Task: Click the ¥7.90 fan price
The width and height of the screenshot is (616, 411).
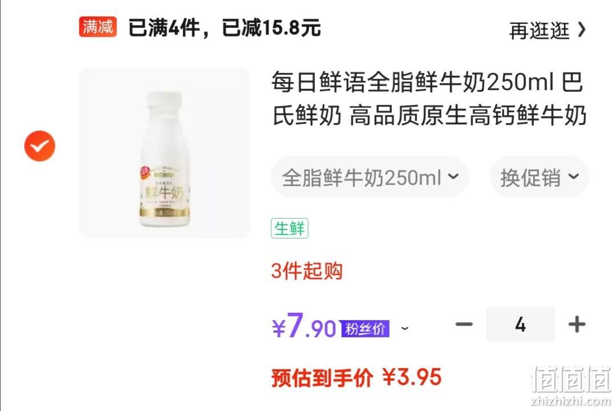Action: click(305, 325)
